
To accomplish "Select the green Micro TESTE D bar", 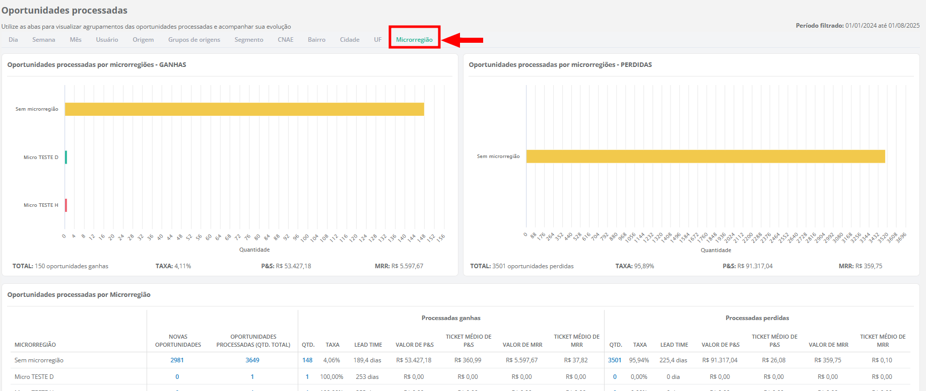I will pos(66,158).
